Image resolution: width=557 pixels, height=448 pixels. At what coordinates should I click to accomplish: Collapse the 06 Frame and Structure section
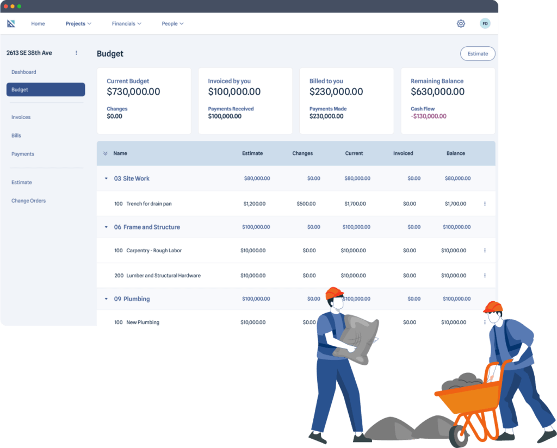106,227
